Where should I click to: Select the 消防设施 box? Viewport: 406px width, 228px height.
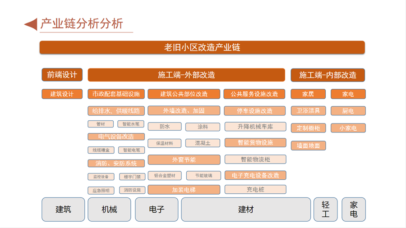pyautogui.click(x=132, y=190)
